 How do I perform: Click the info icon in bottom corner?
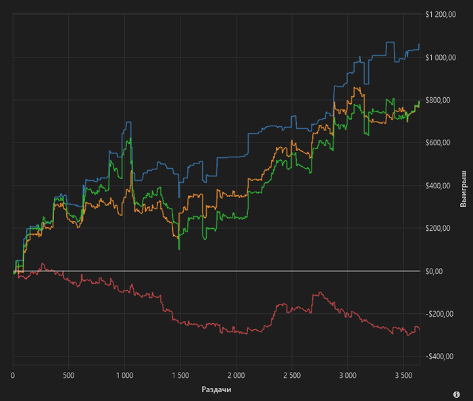click(457, 394)
